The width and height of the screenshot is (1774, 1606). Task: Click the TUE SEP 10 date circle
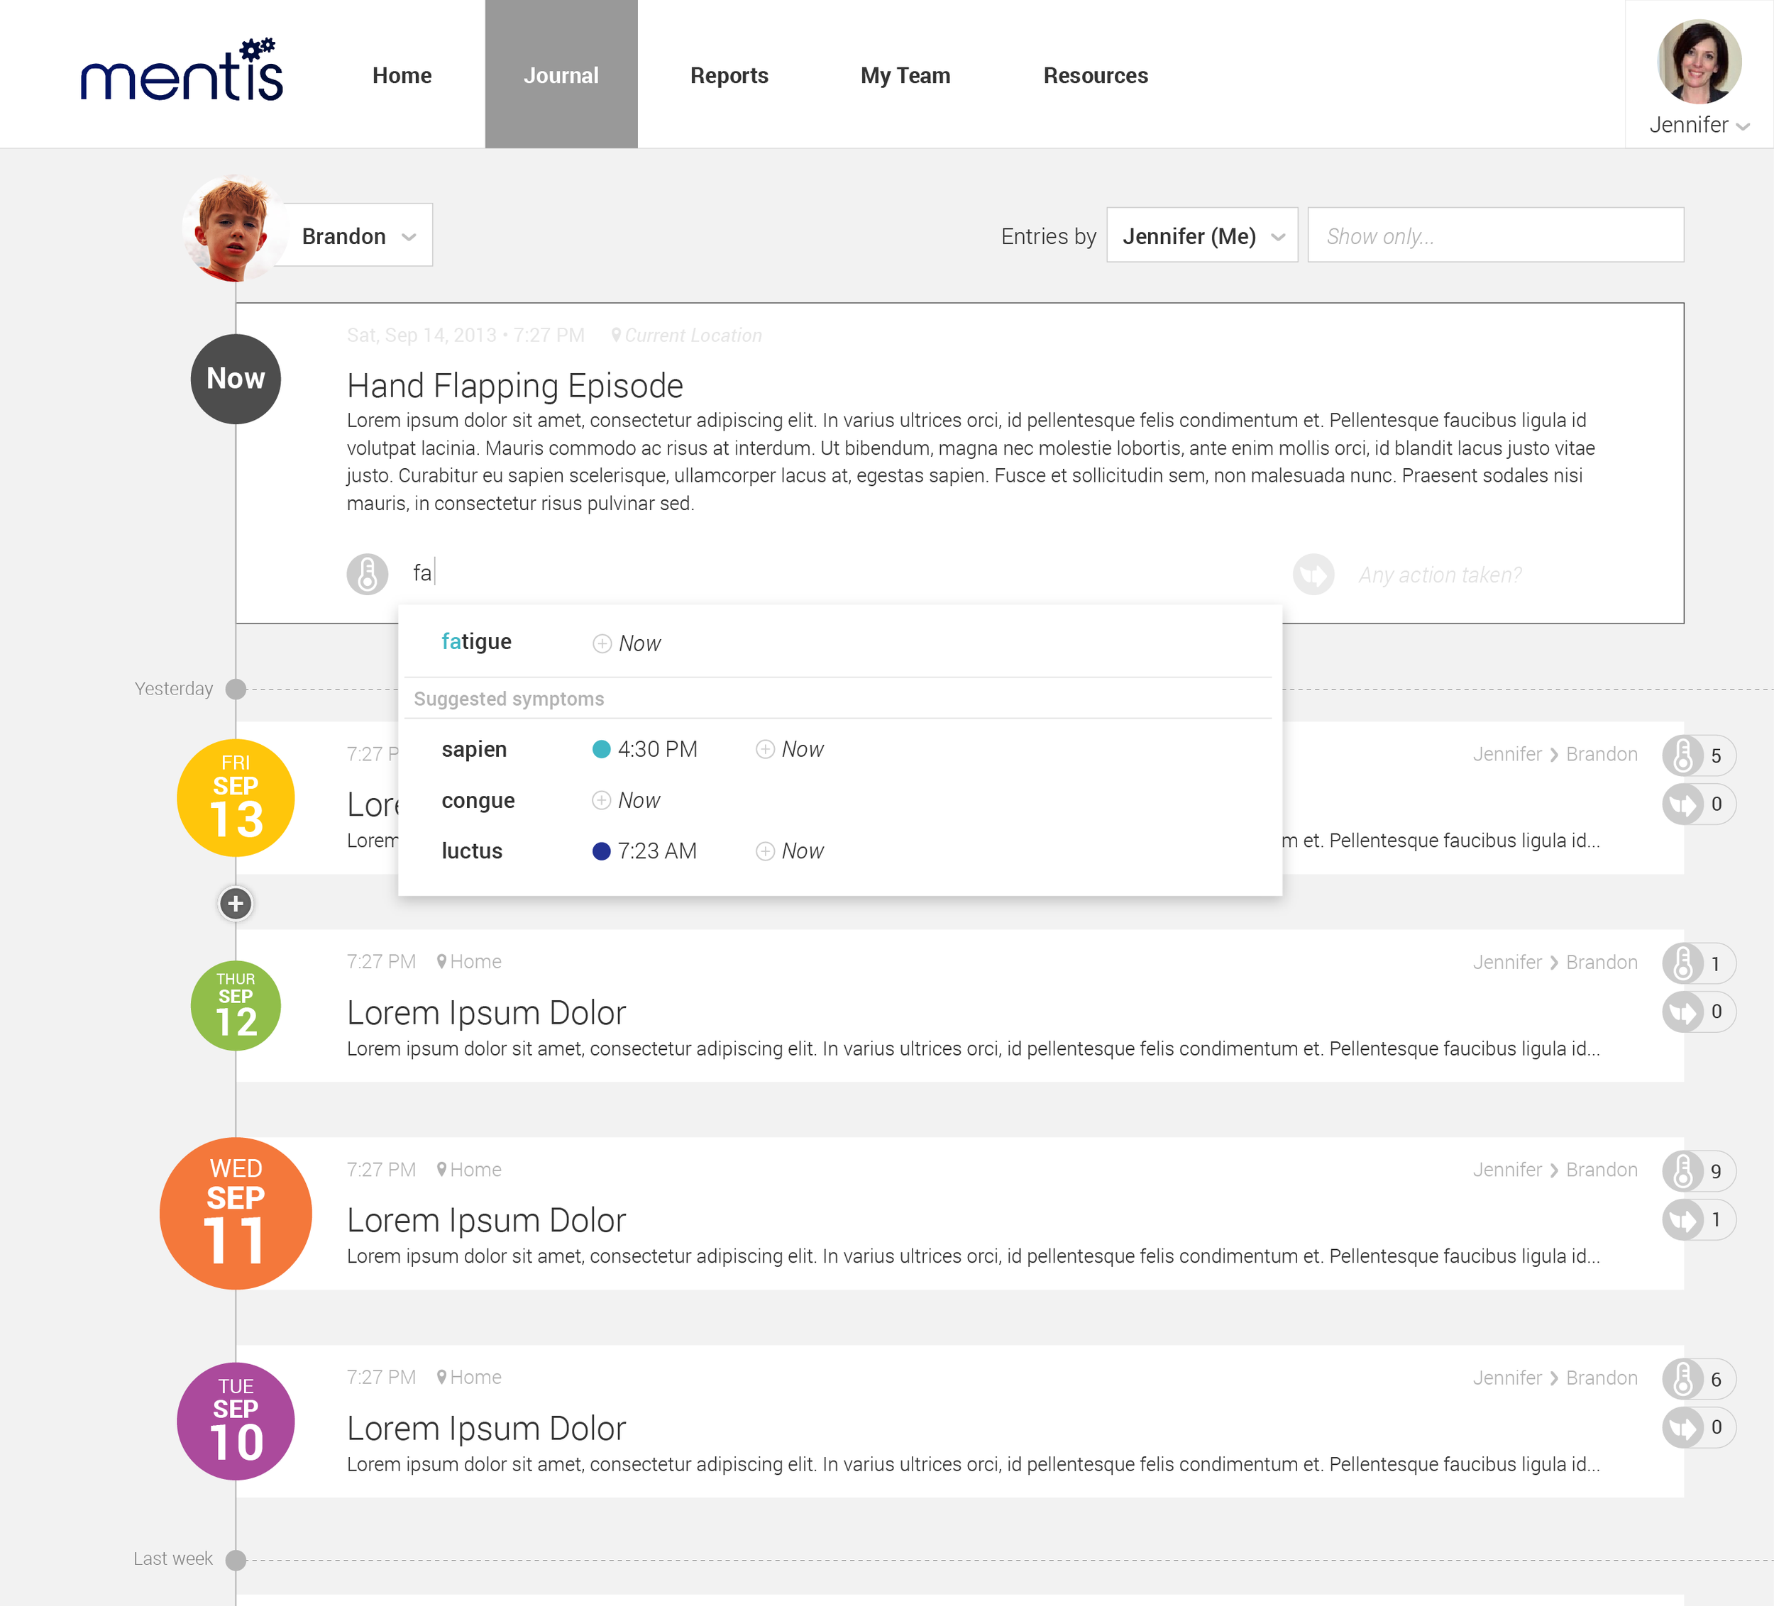click(x=235, y=1422)
